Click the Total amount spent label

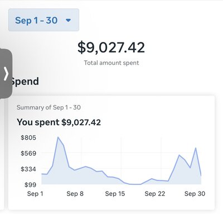(111, 63)
